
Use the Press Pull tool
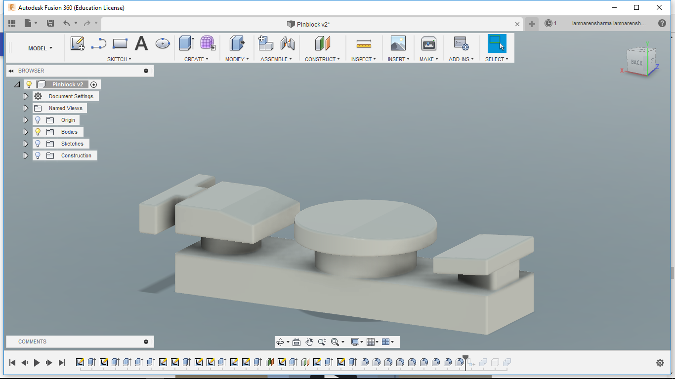click(237, 43)
